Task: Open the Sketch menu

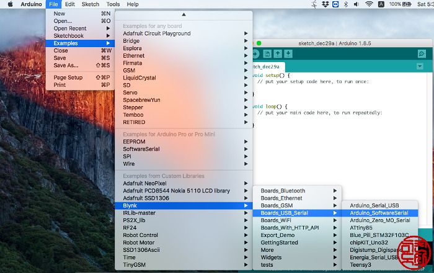Action: click(x=91, y=4)
